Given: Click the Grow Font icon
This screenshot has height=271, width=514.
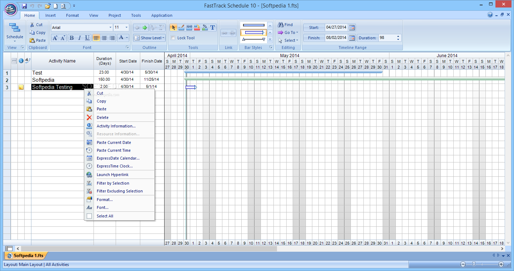Looking at the screenshot, I should coord(55,38).
